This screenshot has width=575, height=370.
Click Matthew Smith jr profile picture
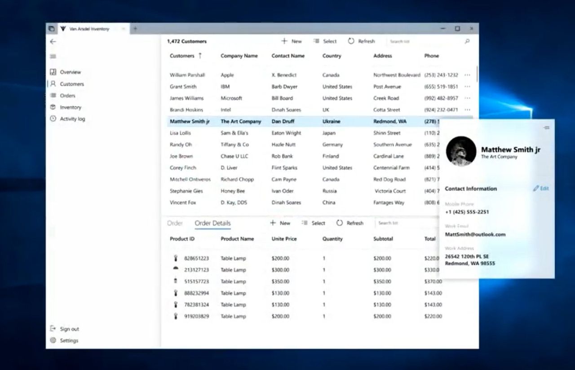click(x=461, y=151)
